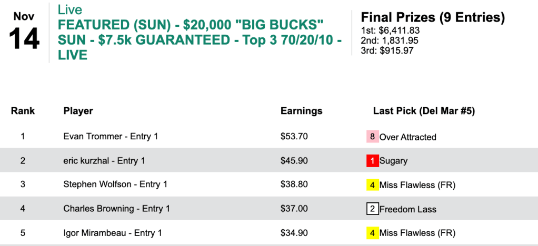Click the Last Pick (Del Mar #5) header
This screenshot has height=246, width=538.
pos(424,111)
